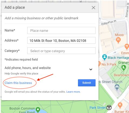Submit the new place form
Viewport: 129px width, 113px height.
(87, 83)
